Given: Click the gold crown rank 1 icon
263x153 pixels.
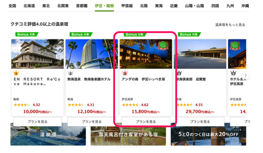Looking at the screenshot, I should pyautogui.click(x=16, y=73).
